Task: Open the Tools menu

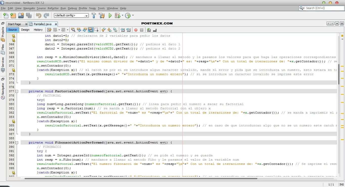Action: point(101,8)
